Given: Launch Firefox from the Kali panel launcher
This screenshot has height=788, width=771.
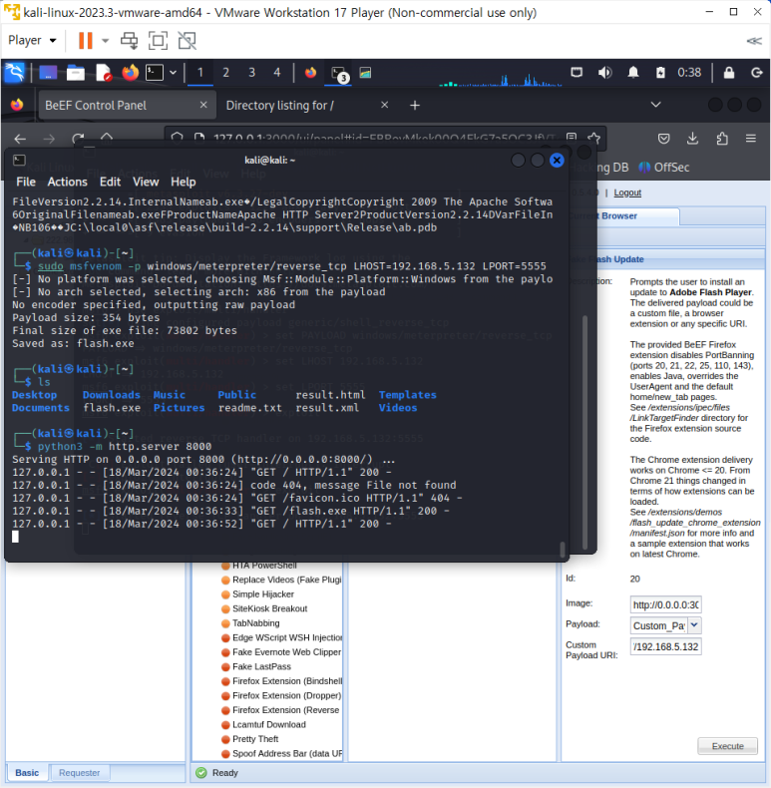Looking at the screenshot, I should [131, 73].
